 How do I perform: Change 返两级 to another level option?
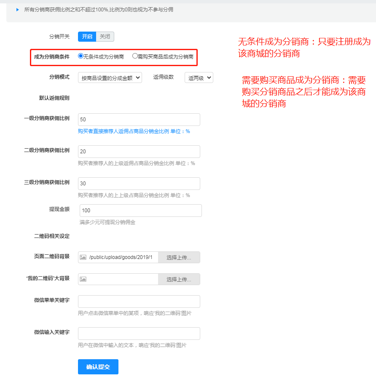199,77
